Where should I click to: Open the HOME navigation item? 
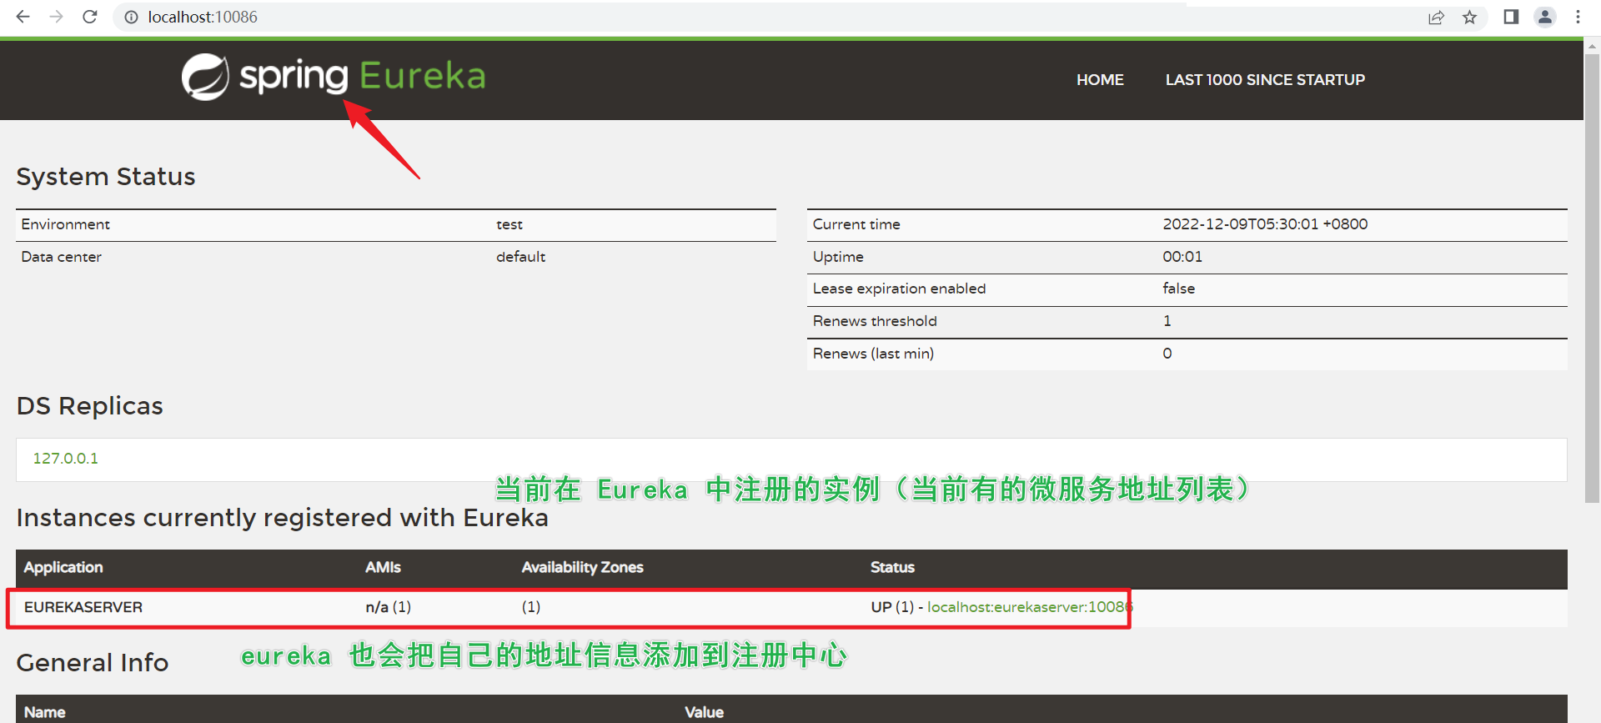coord(1100,80)
